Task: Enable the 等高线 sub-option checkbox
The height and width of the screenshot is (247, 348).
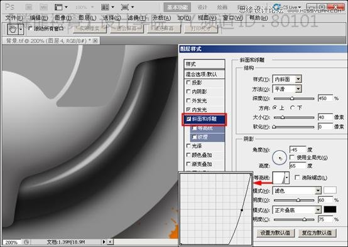Action: point(195,128)
